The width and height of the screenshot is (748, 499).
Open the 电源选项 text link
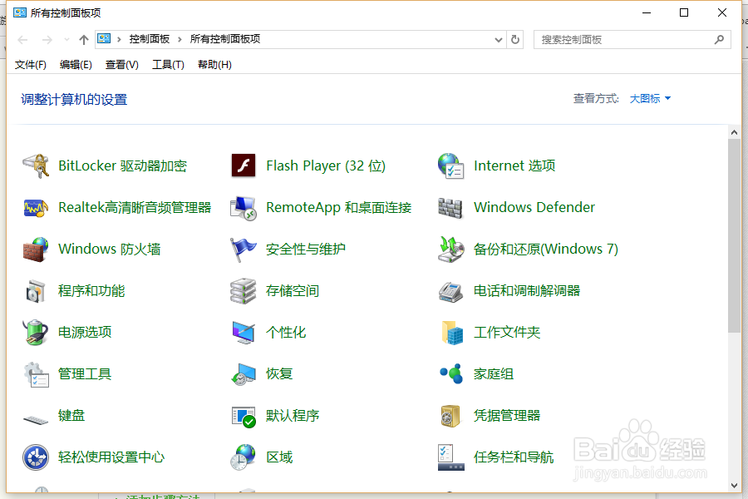click(85, 333)
